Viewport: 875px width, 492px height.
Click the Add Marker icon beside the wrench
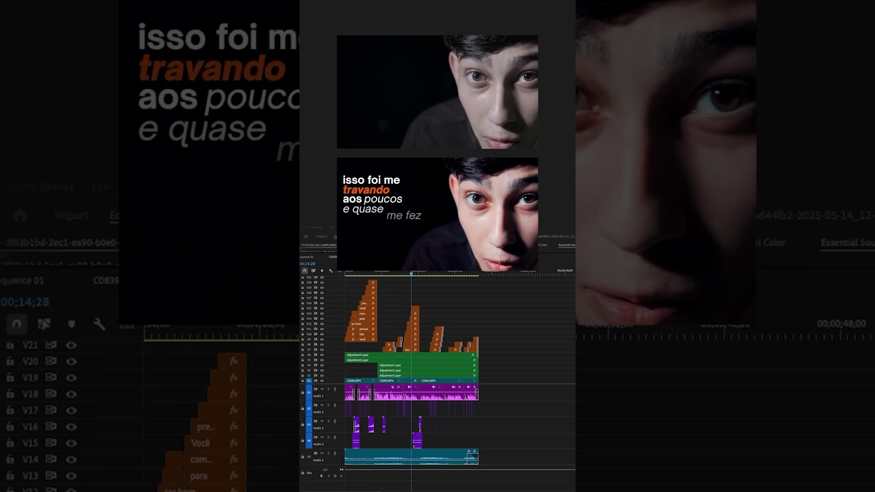pyautogui.click(x=322, y=271)
